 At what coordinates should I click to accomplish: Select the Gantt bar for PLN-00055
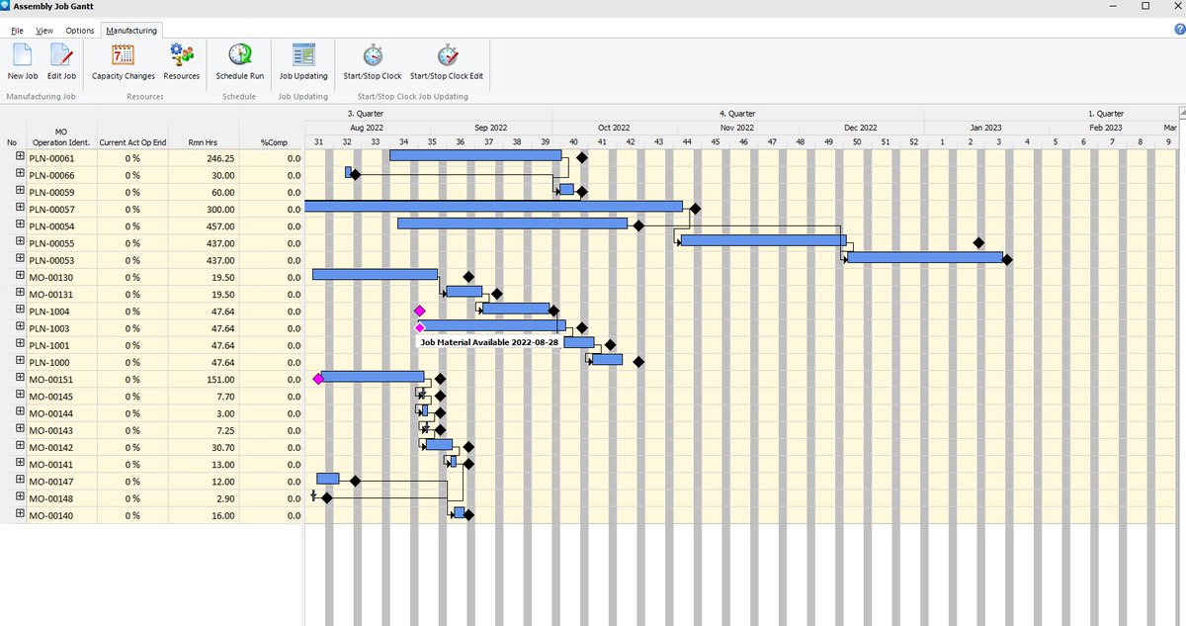click(x=761, y=240)
